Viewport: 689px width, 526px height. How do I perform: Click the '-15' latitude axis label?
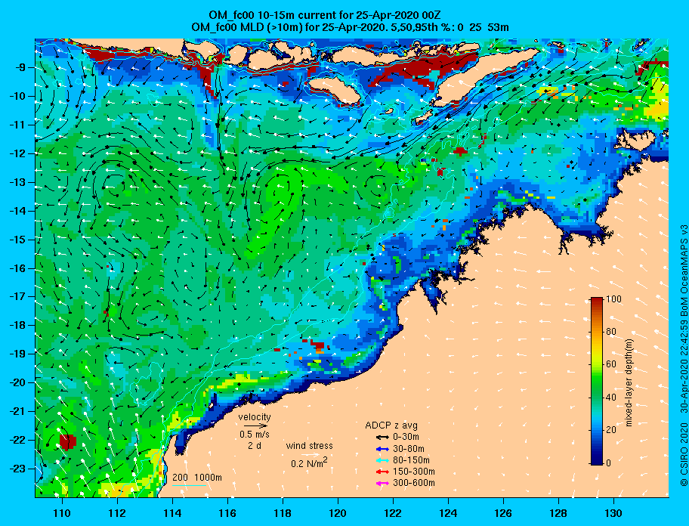(18, 240)
